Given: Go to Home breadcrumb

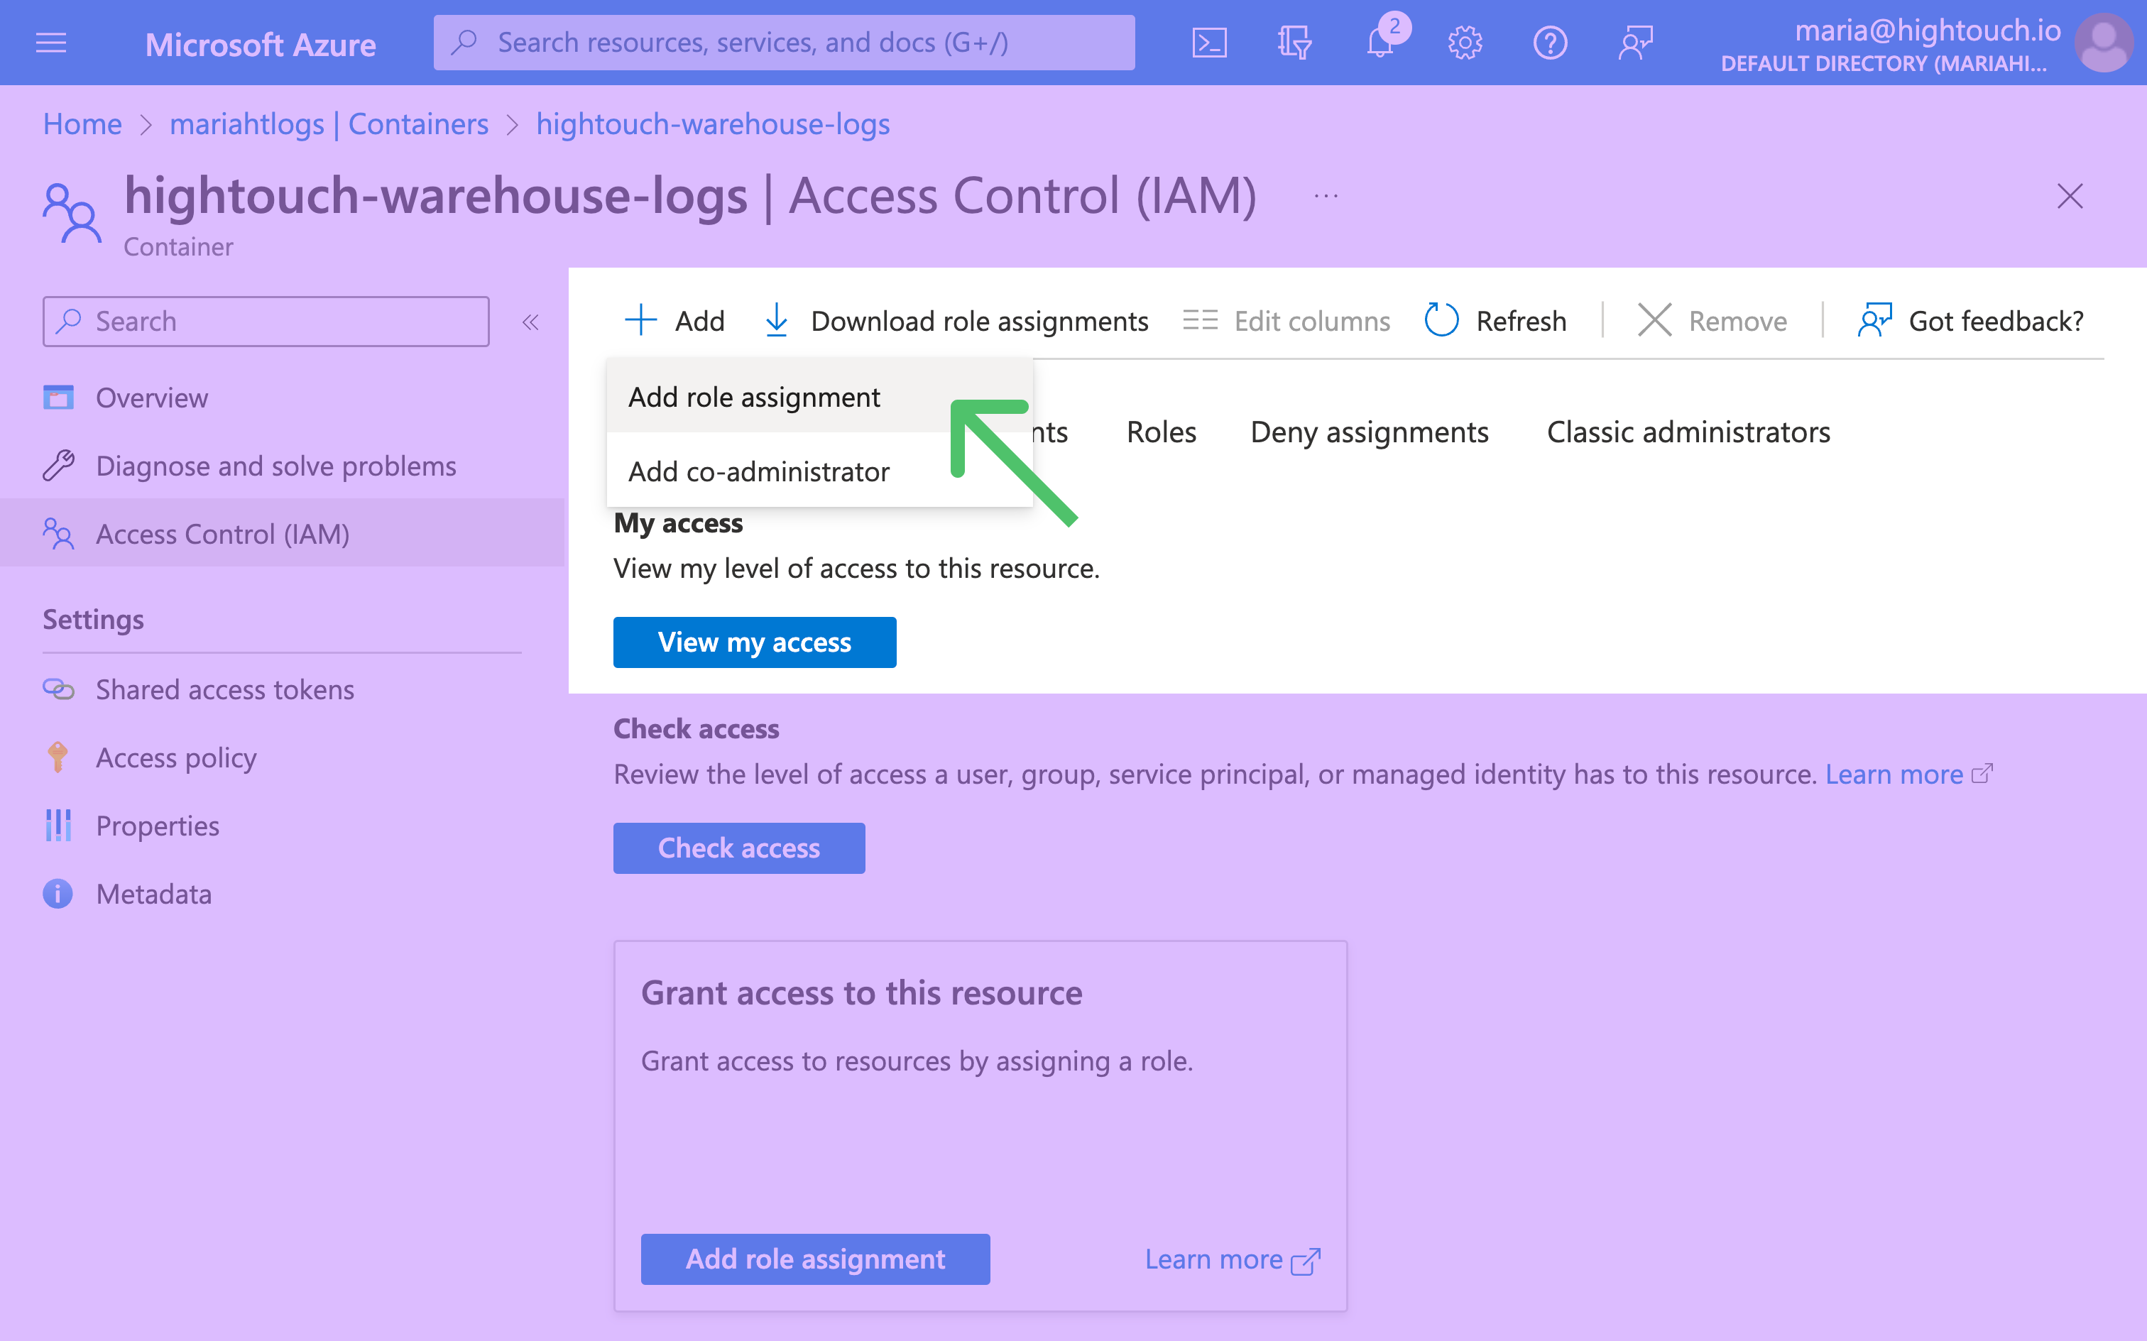Looking at the screenshot, I should coord(82,124).
